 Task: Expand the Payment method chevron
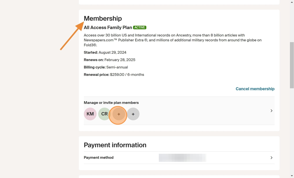[x=271, y=158]
